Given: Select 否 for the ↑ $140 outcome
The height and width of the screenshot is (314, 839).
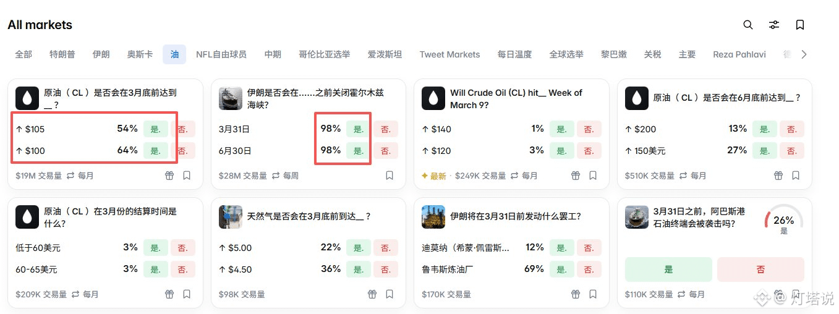Looking at the screenshot, I should point(589,129).
